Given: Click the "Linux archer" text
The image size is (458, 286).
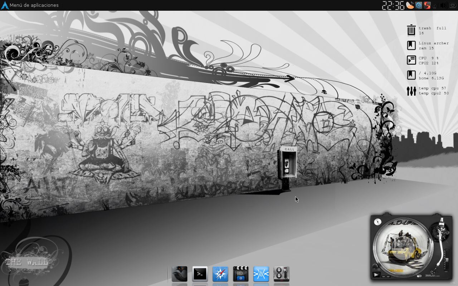Looking at the screenshot, I should [434, 43].
